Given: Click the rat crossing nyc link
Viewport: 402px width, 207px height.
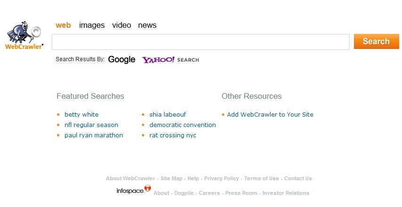Looking at the screenshot, I should coord(173,135).
